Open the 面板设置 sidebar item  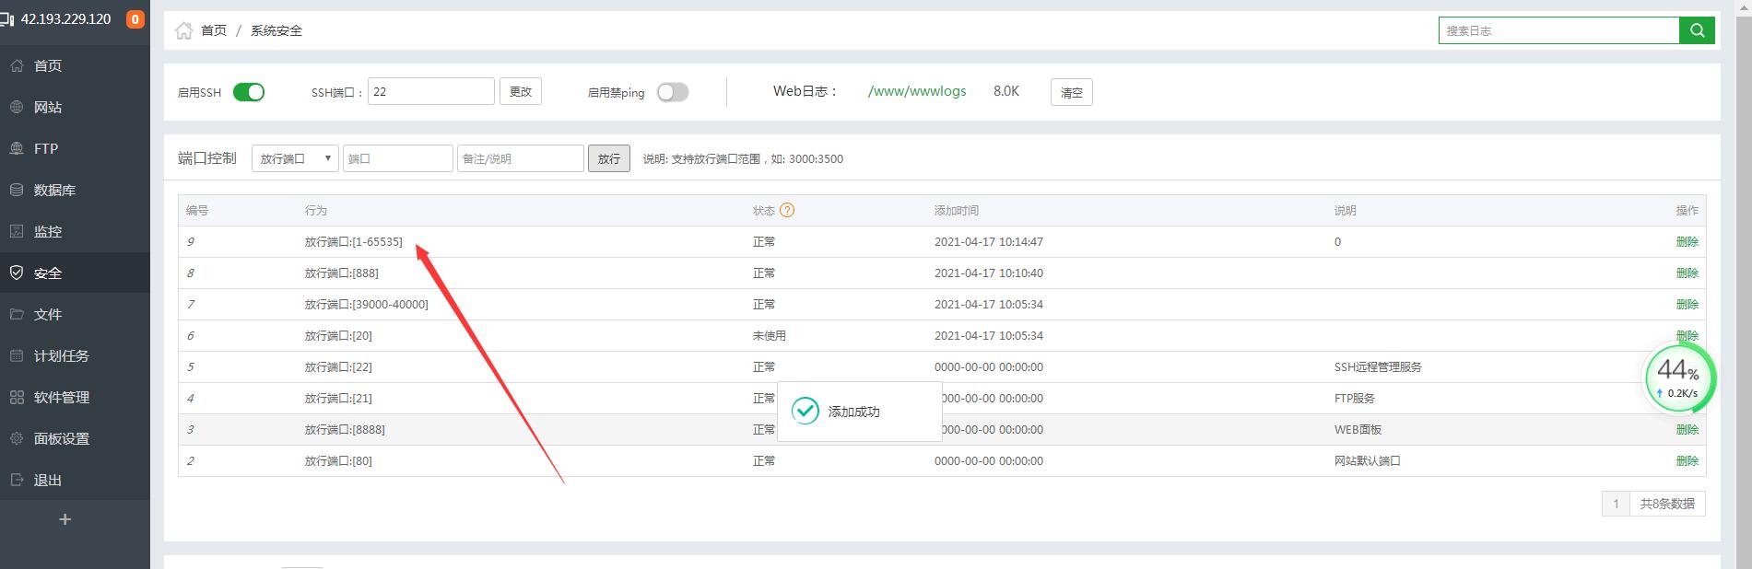[61, 438]
